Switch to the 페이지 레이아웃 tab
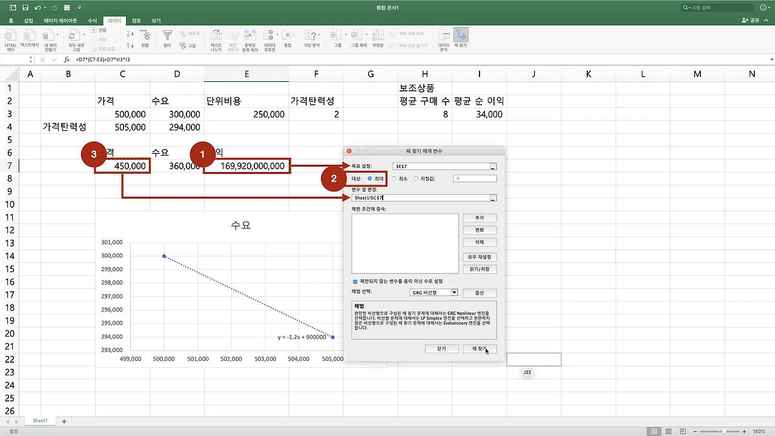The width and height of the screenshot is (775, 436). (x=61, y=21)
